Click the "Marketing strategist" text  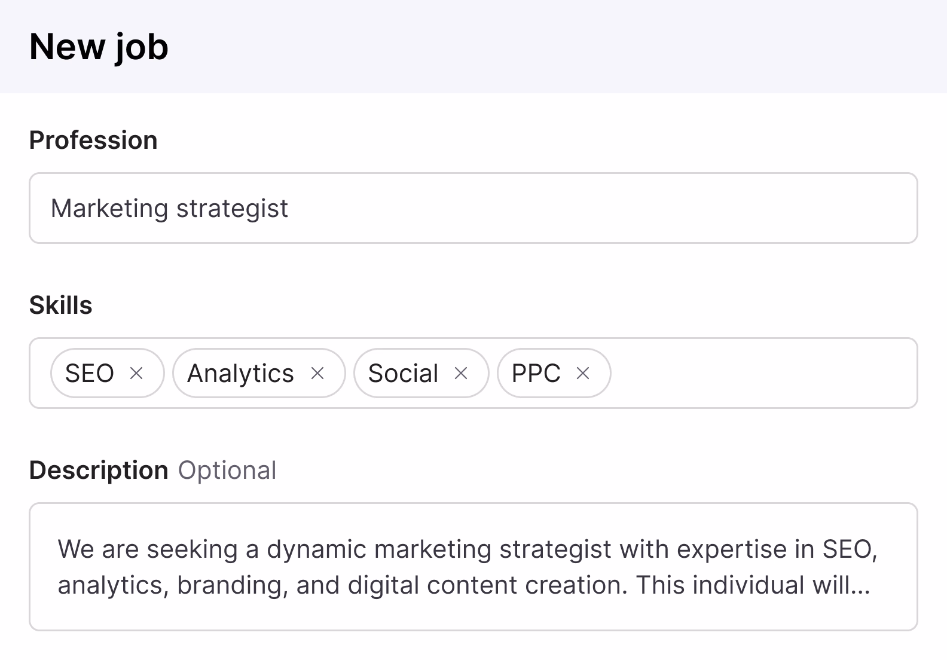coord(169,209)
